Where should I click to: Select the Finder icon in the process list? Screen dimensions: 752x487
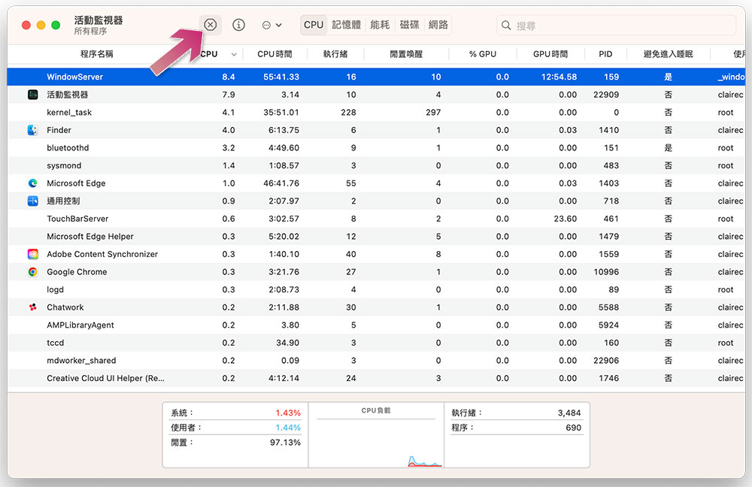tap(32, 130)
